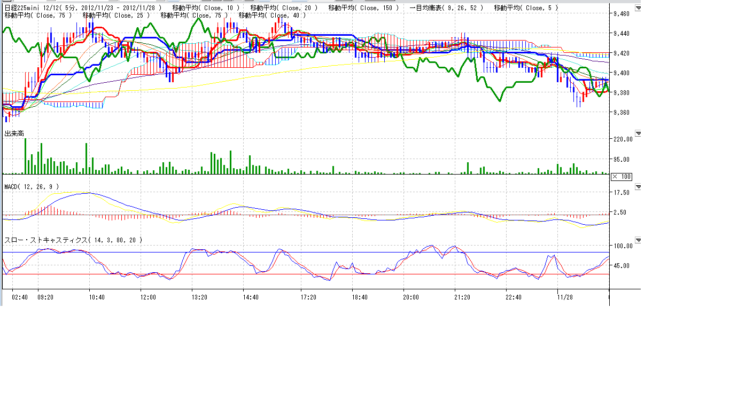
Task: Click the スロー・ストキャスティクス(14, 3, 80, 20) title
Action: pyautogui.click(x=73, y=240)
